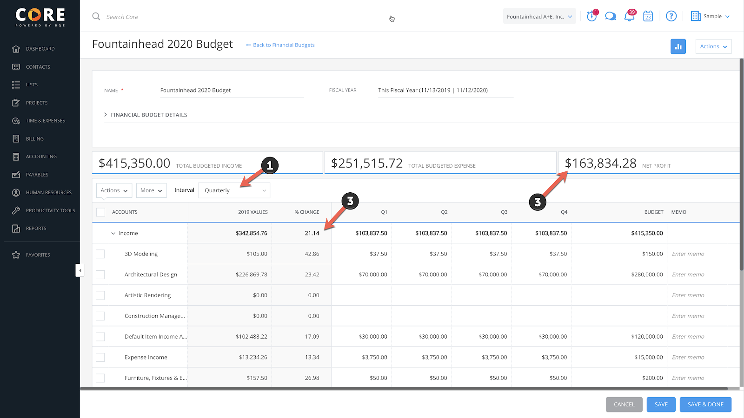Viewport: 744px width, 418px height.
Task: Click the Q2 column header
Action: click(x=444, y=212)
